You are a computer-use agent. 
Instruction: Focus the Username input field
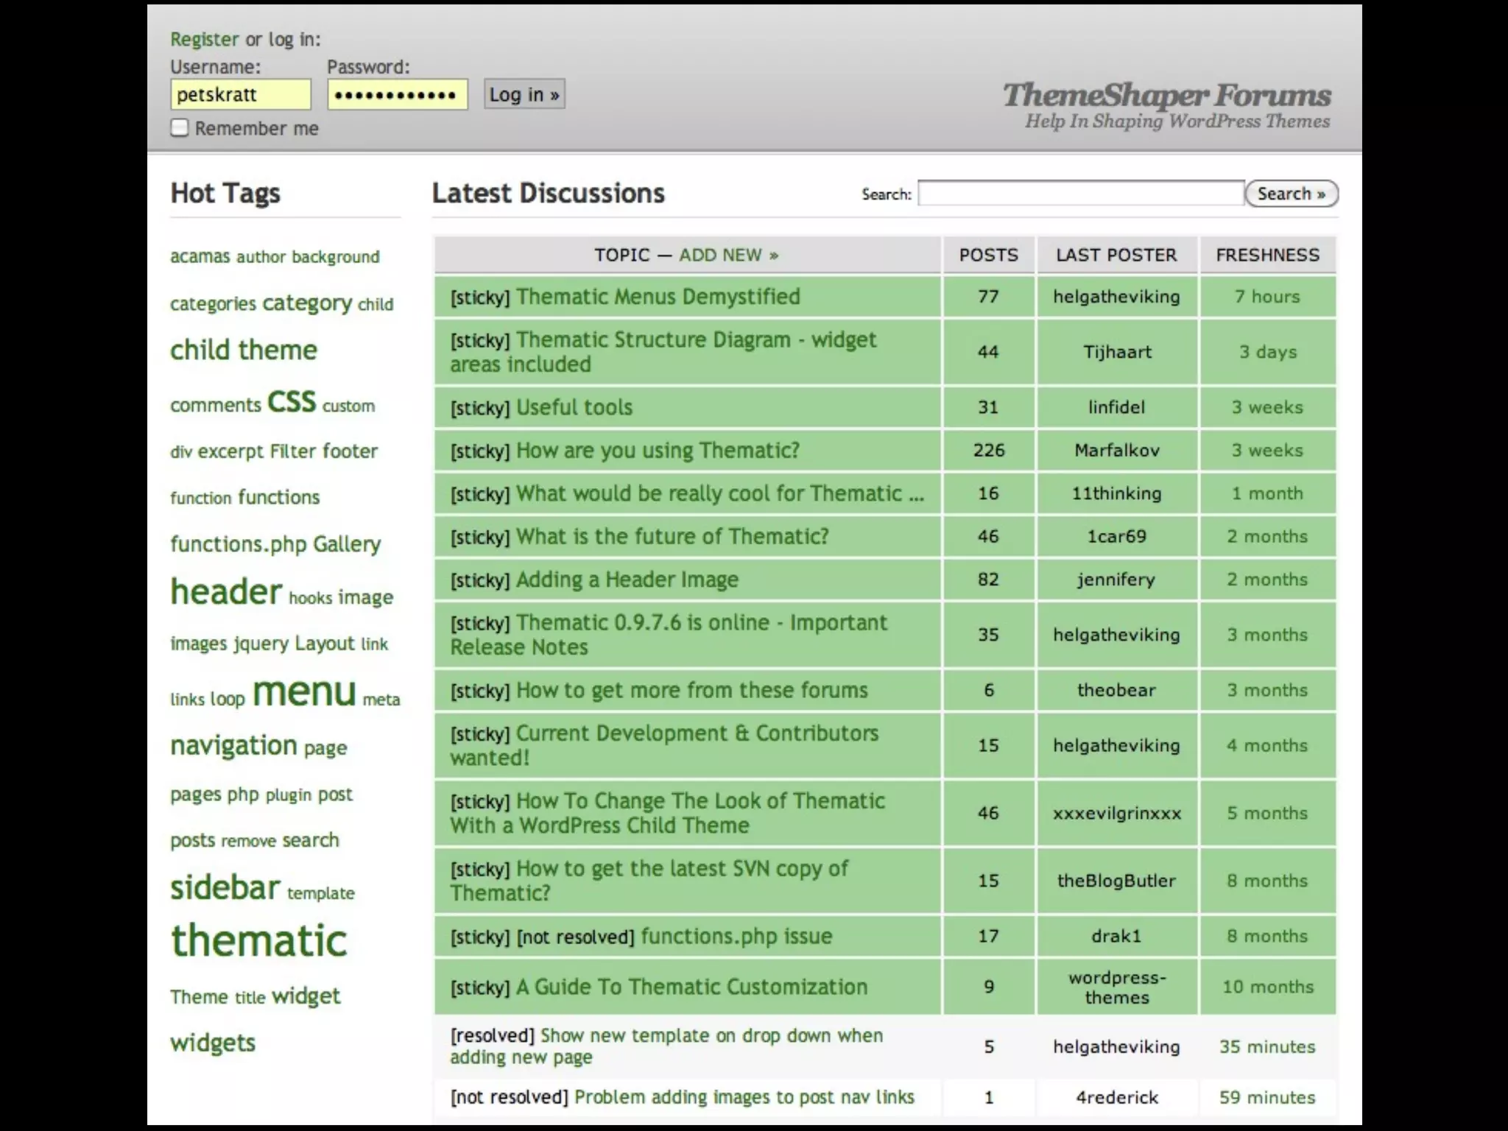240,95
